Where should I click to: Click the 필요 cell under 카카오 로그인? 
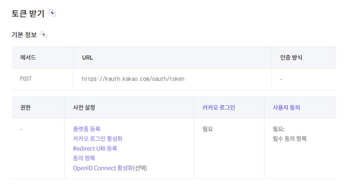pos(208,129)
